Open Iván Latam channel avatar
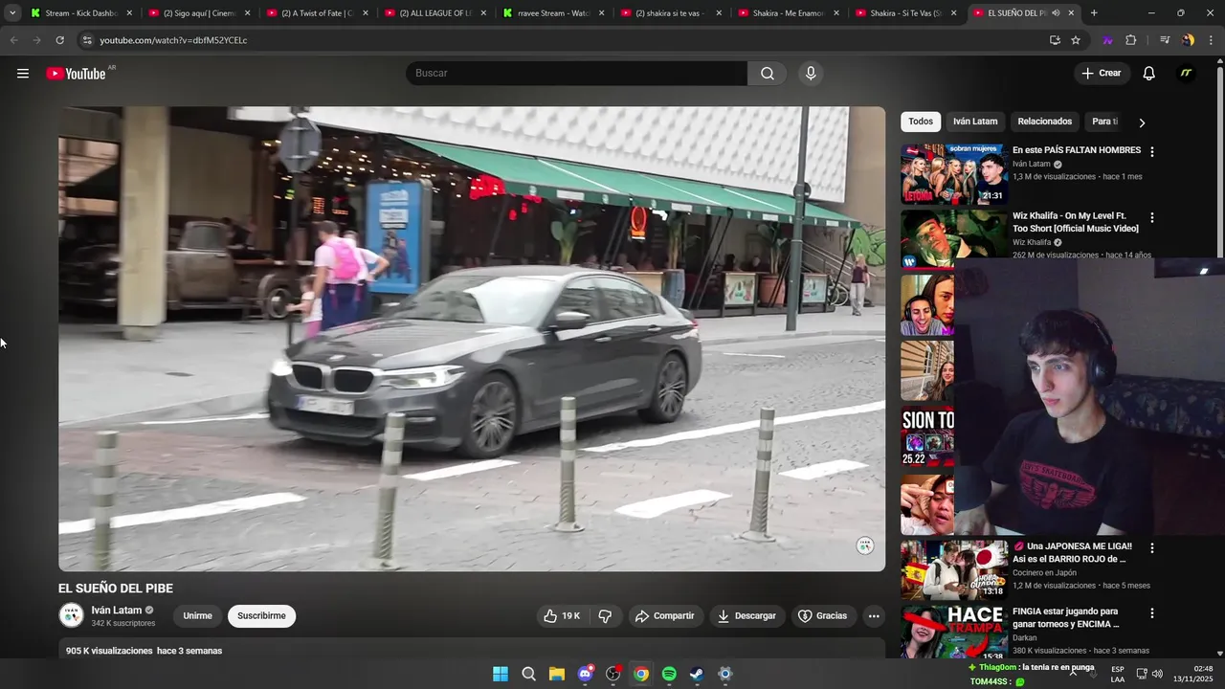 point(72,615)
